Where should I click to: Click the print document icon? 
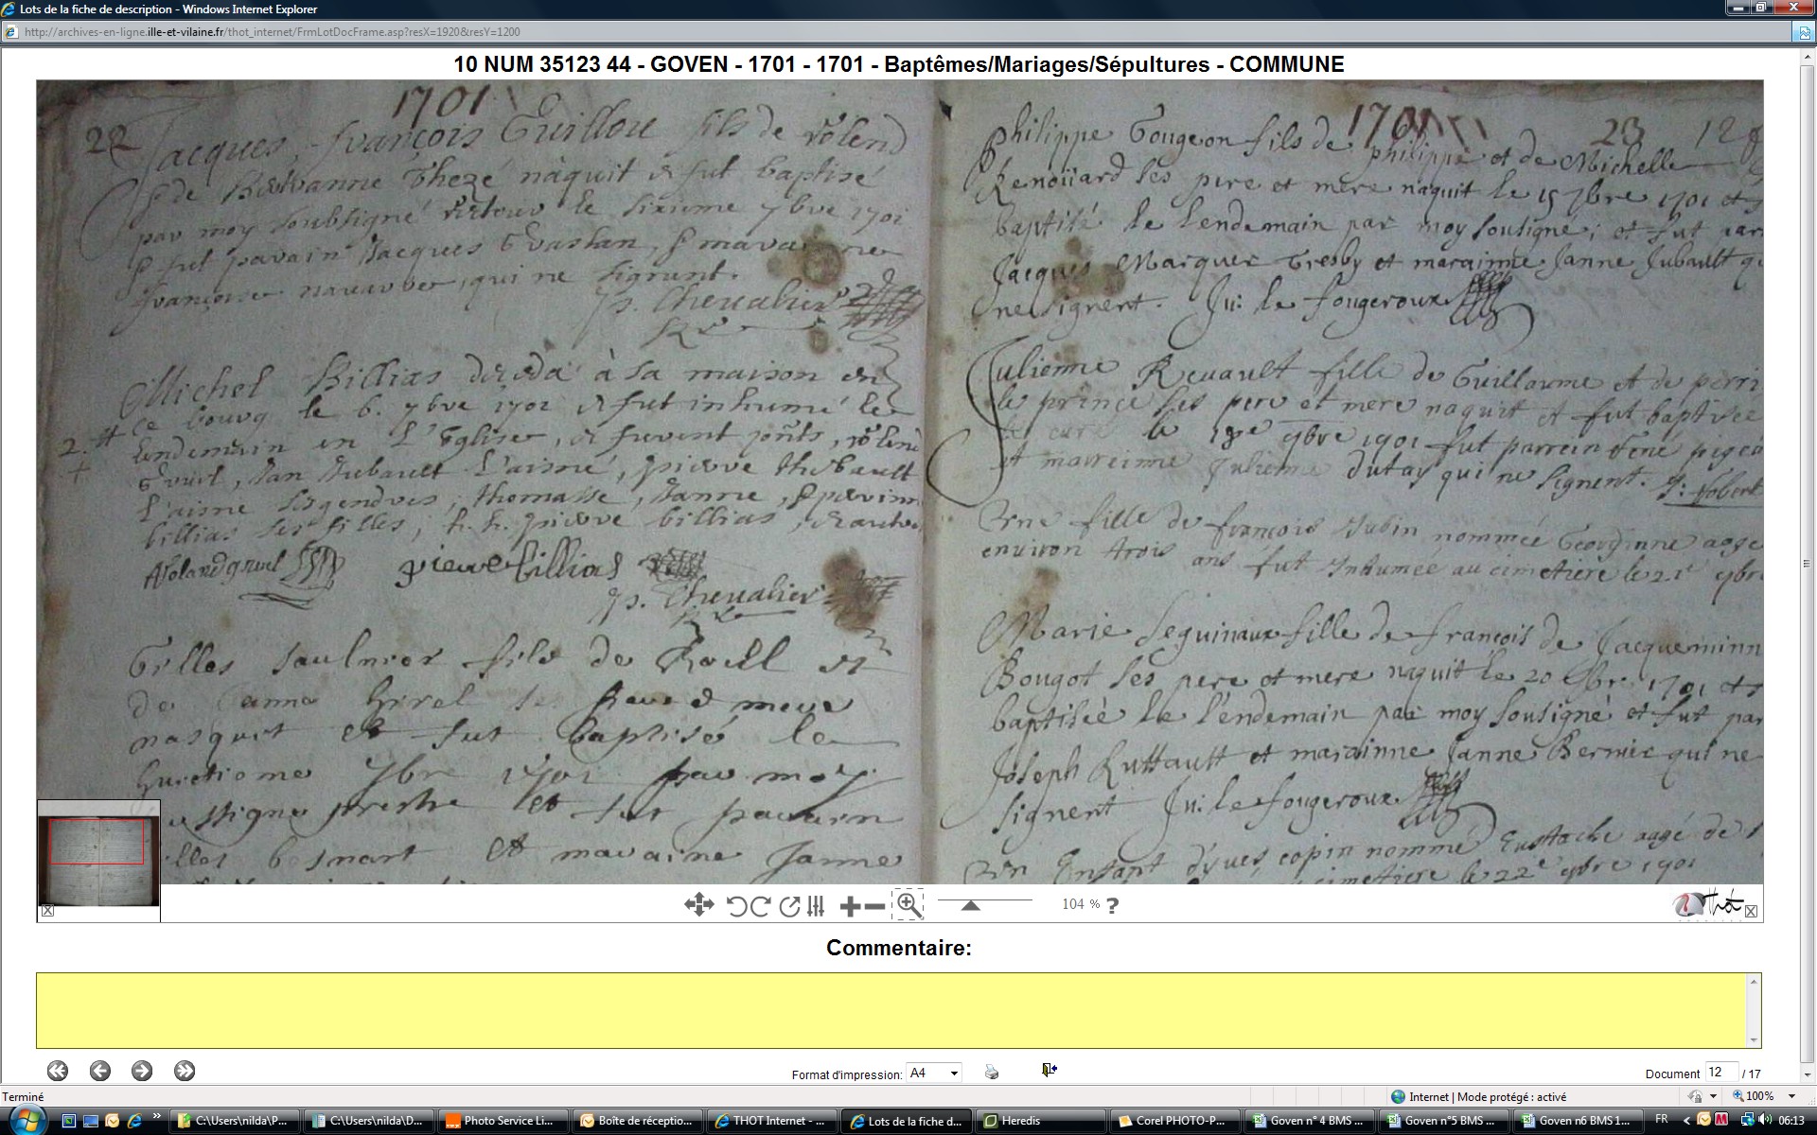(991, 1072)
